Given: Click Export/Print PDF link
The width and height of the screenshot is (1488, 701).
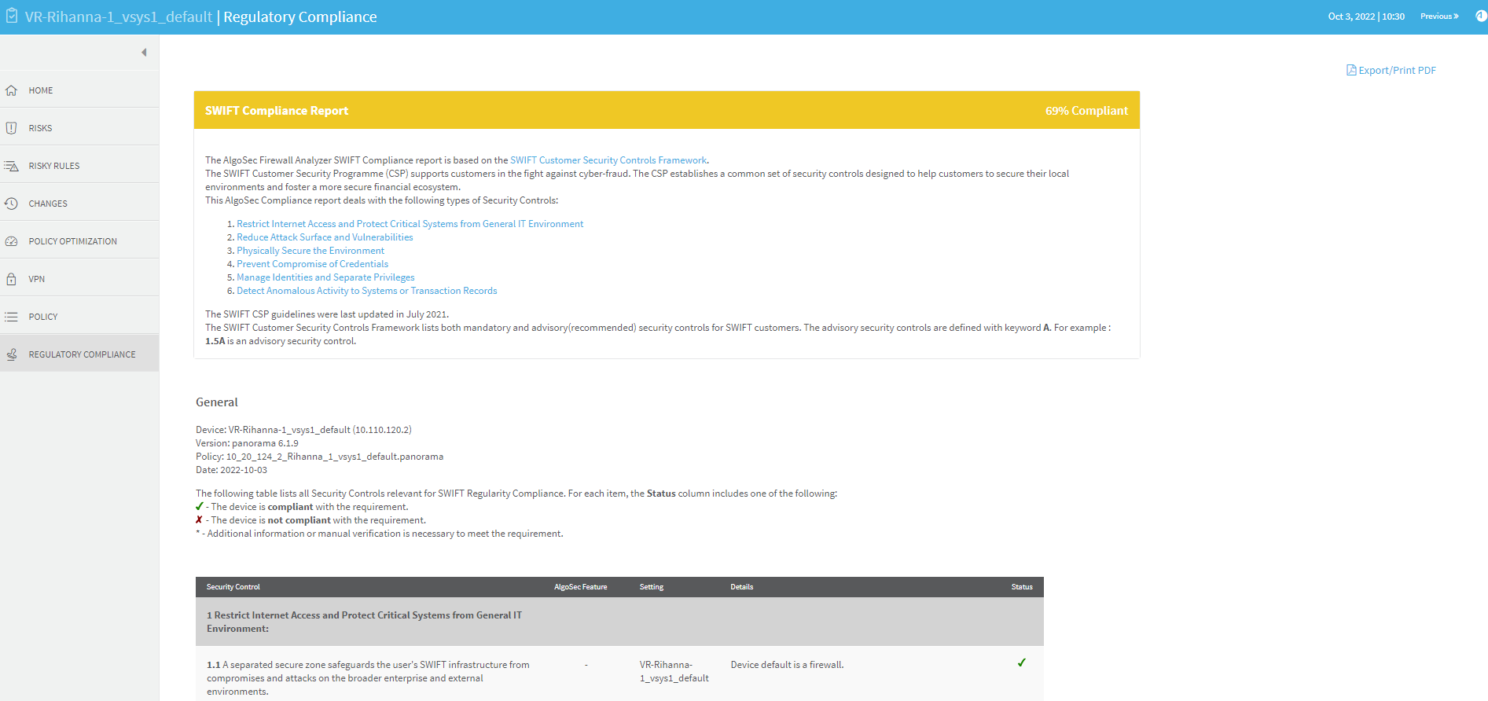Looking at the screenshot, I should [x=1391, y=70].
